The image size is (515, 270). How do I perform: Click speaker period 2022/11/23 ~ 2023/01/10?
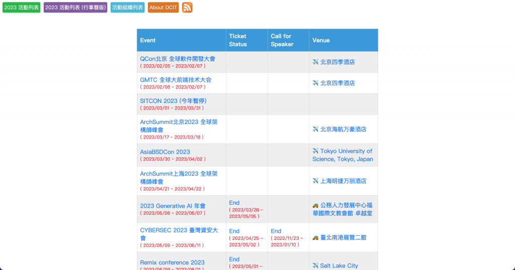287,241
